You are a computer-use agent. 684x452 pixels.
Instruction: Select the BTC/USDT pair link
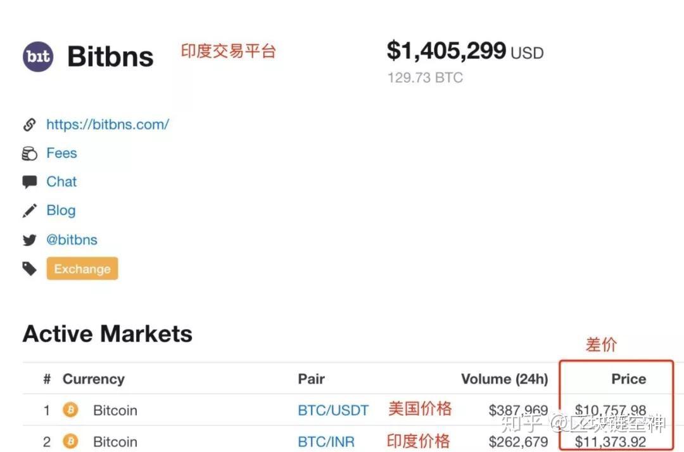click(333, 411)
